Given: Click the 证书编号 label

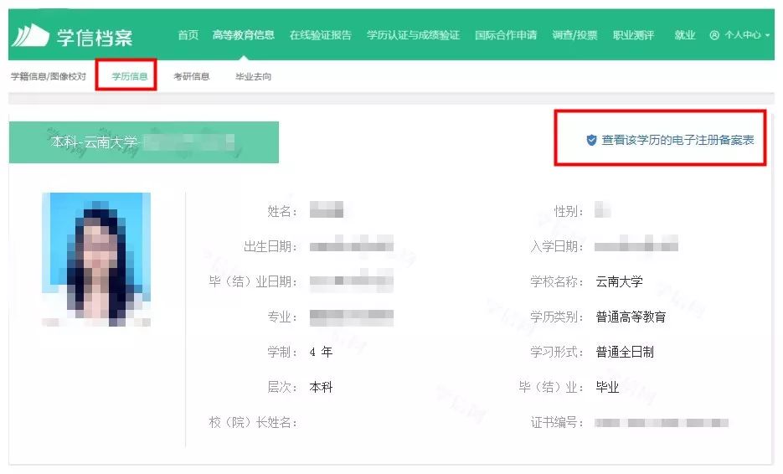Looking at the screenshot, I should [x=557, y=423].
